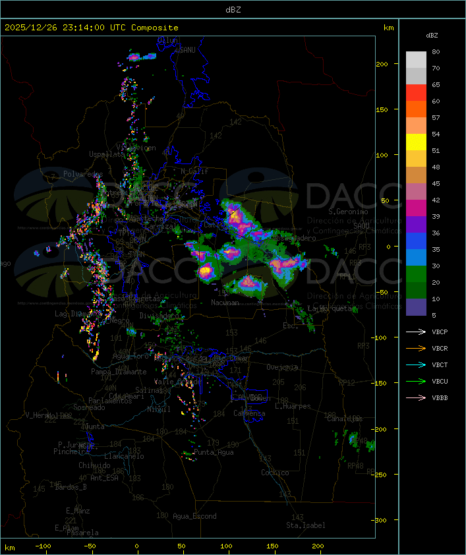The height and width of the screenshot is (555, 466).
Task: Select the VBCT legend label
Action: [x=440, y=365]
